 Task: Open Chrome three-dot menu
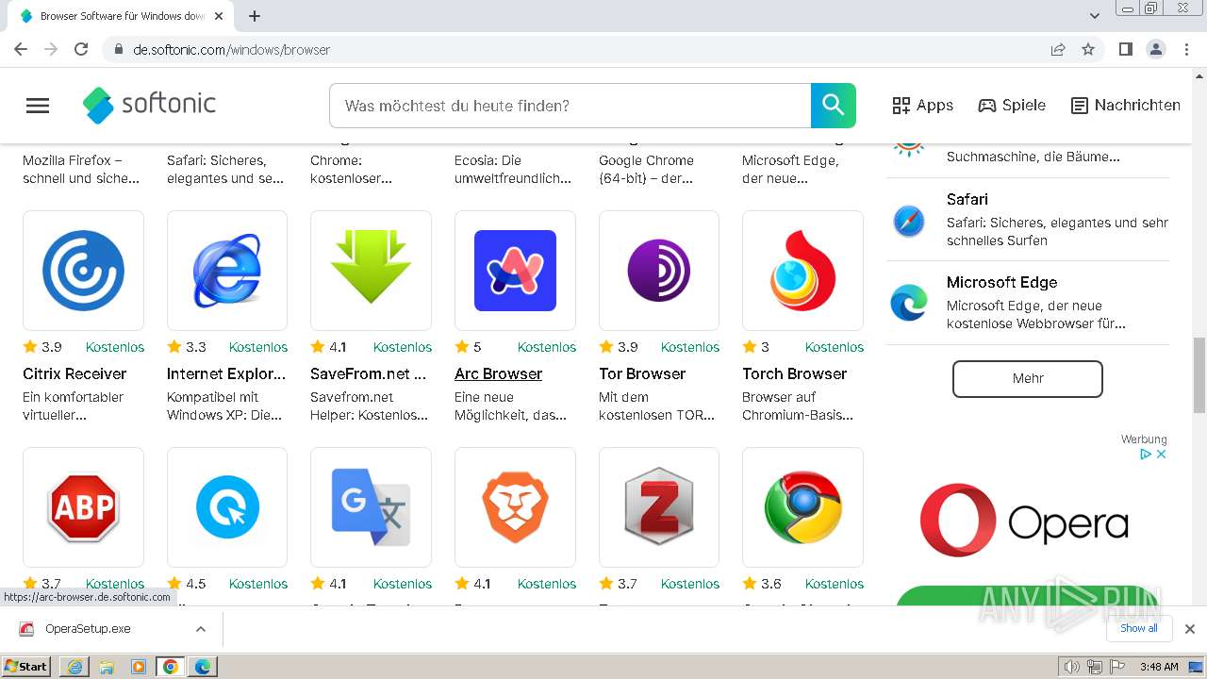click(1187, 49)
